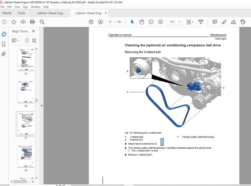Go to the previous page with the up arrow

pyautogui.click(x=91, y=22)
